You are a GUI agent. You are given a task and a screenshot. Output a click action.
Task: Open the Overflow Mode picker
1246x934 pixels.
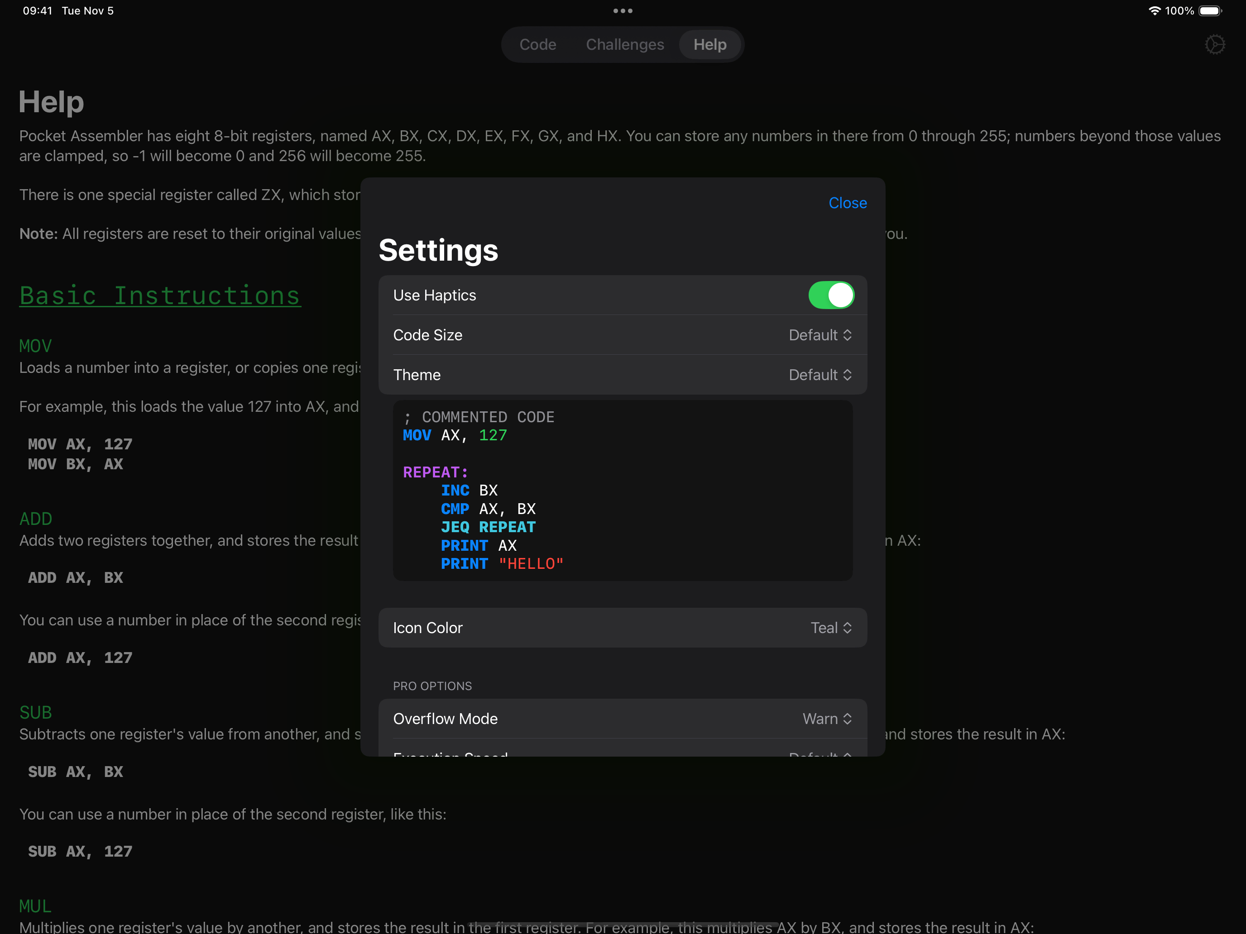coord(827,719)
